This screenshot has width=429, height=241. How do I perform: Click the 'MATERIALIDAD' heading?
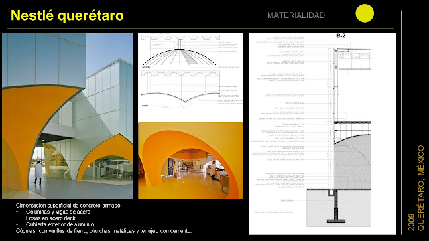tap(296, 15)
